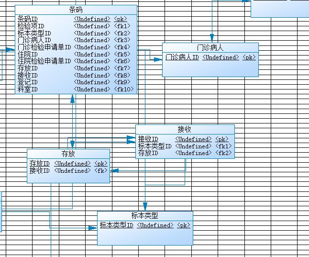Click 存放ID column name in 存放 table
Screen dimensions: 309x257
[x=39, y=164]
